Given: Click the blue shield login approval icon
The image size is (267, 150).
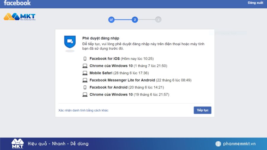Looking at the screenshot, I should point(70,42).
